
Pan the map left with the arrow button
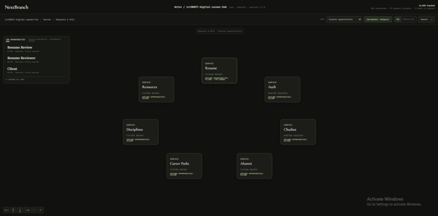[x=7, y=210]
